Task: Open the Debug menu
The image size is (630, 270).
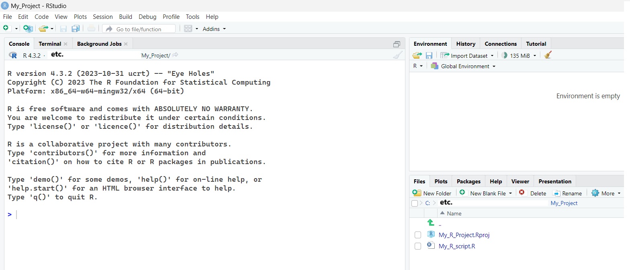Action: [147, 16]
